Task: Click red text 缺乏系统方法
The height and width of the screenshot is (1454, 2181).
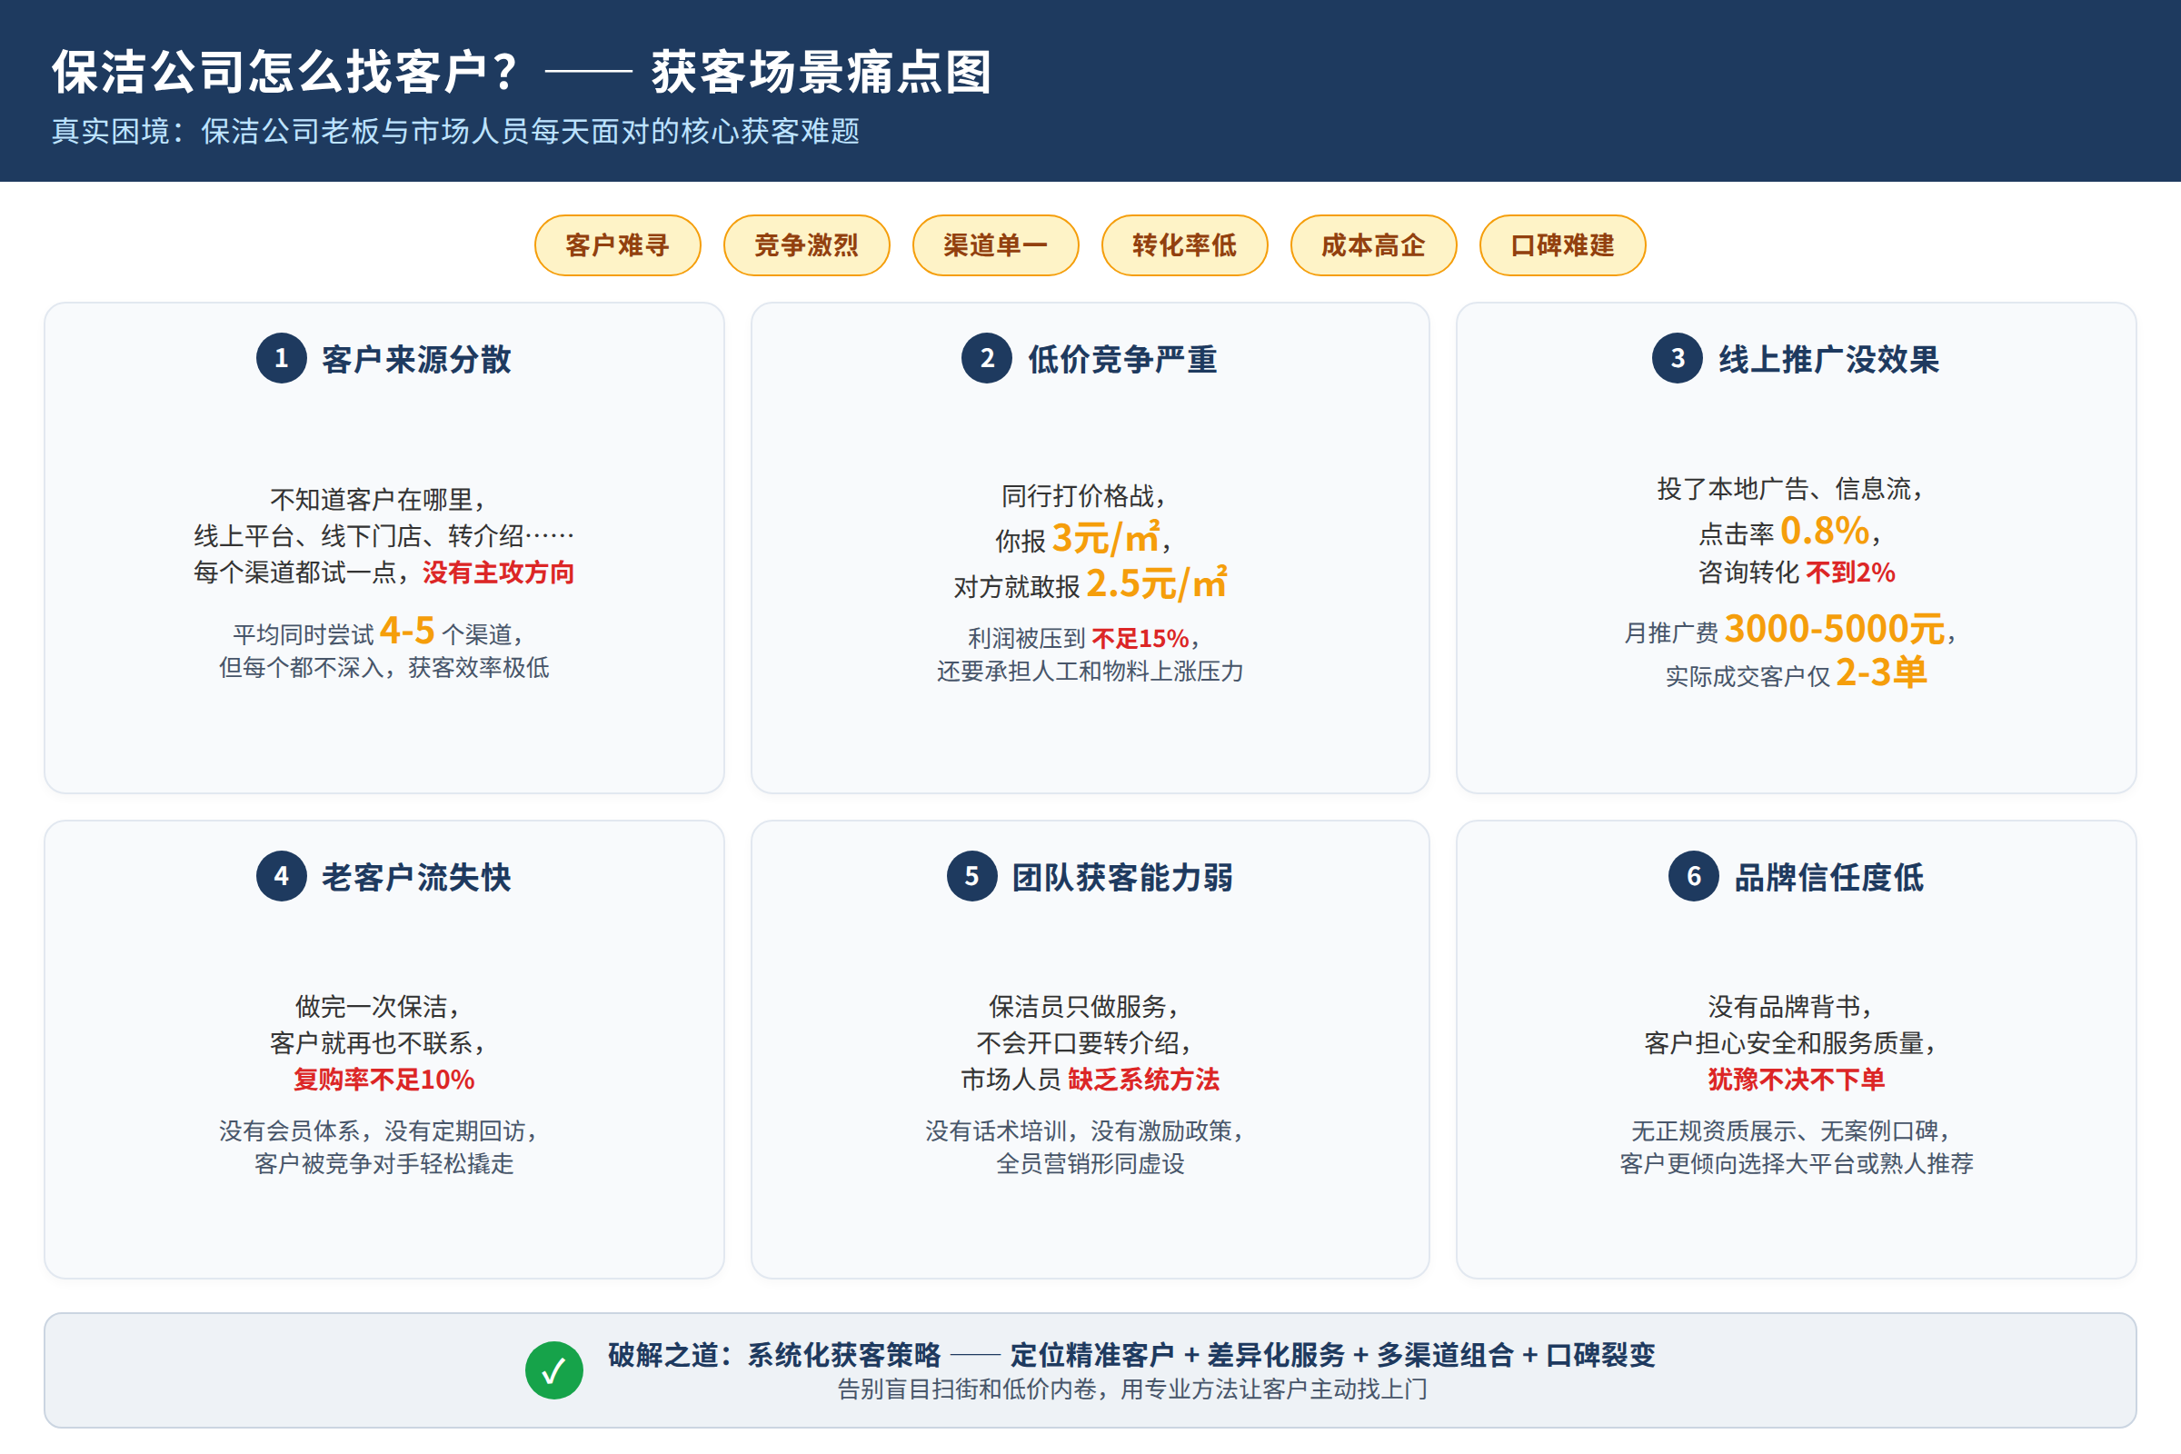Action: pyautogui.click(x=1143, y=1080)
